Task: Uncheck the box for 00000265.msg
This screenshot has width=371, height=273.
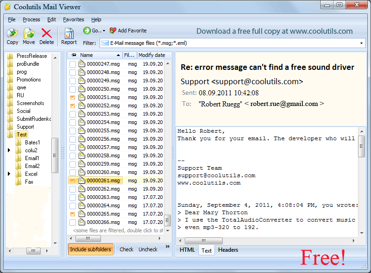Action: pos(73,214)
